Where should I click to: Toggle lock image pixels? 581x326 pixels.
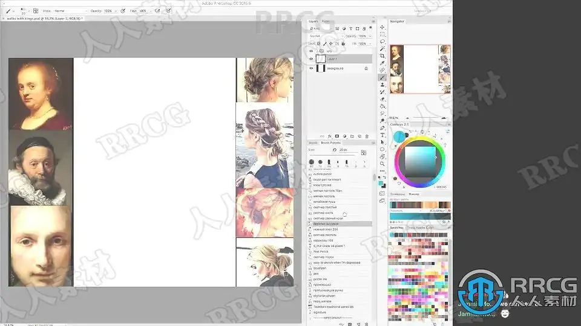click(x=325, y=43)
